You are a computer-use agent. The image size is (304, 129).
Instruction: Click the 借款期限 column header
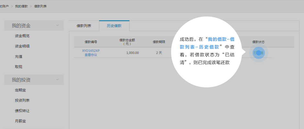point(159,42)
